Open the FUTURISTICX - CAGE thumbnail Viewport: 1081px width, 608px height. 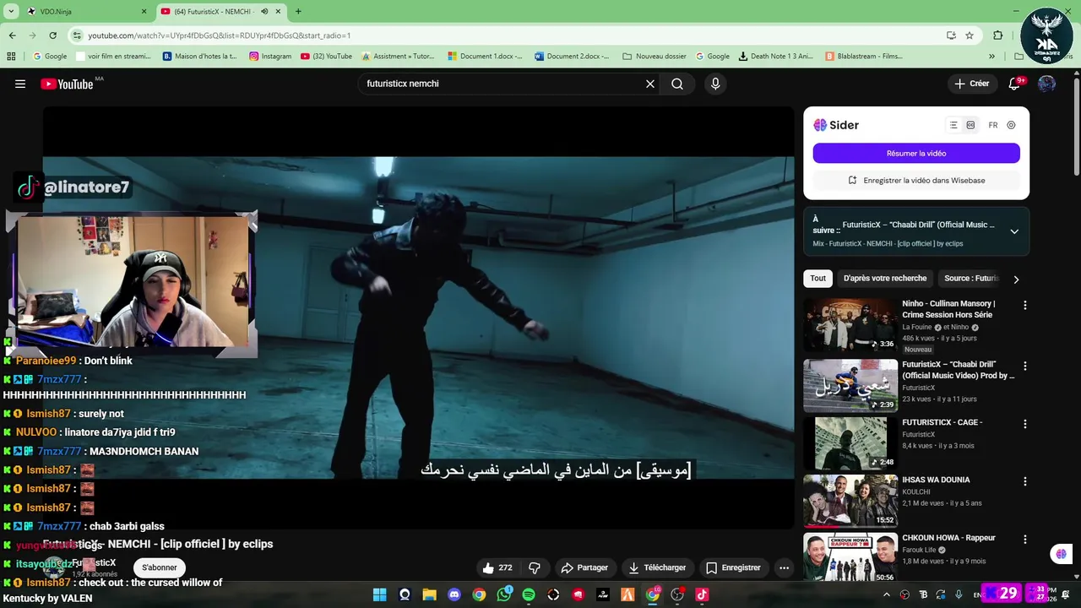click(x=850, y=443)
